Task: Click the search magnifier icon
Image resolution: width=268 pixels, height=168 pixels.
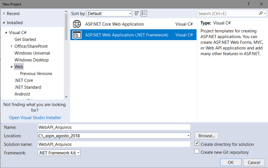Action: (261, 13)
